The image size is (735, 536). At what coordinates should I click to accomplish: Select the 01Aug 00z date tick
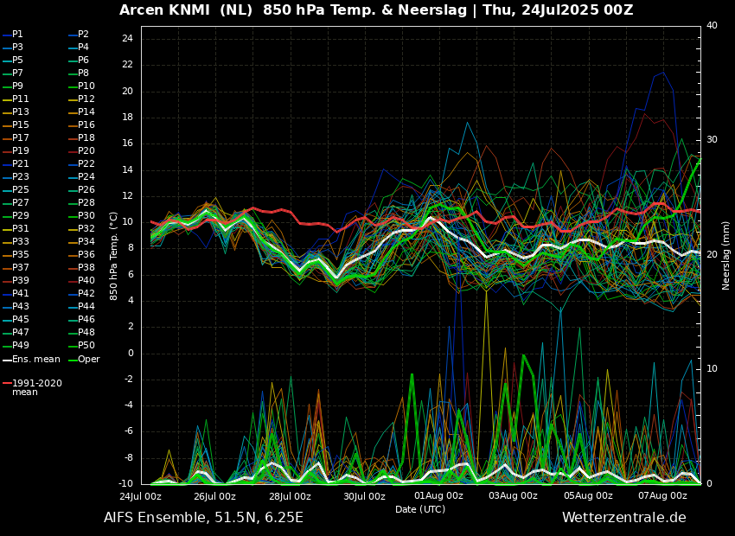click(438, 496)
